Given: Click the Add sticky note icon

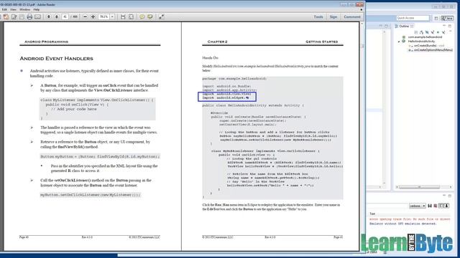Looking at the screenshot, I should (142, 17).
